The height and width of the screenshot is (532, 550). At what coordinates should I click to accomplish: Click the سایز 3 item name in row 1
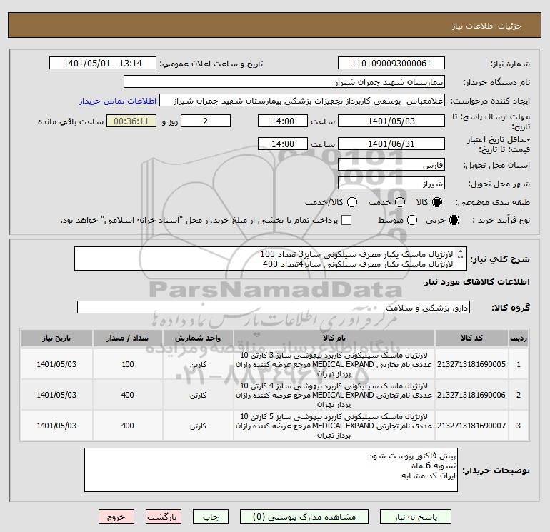click(334, 364)
